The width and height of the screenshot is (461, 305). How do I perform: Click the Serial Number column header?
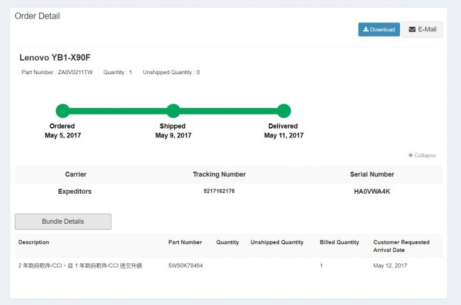[372, 175]
